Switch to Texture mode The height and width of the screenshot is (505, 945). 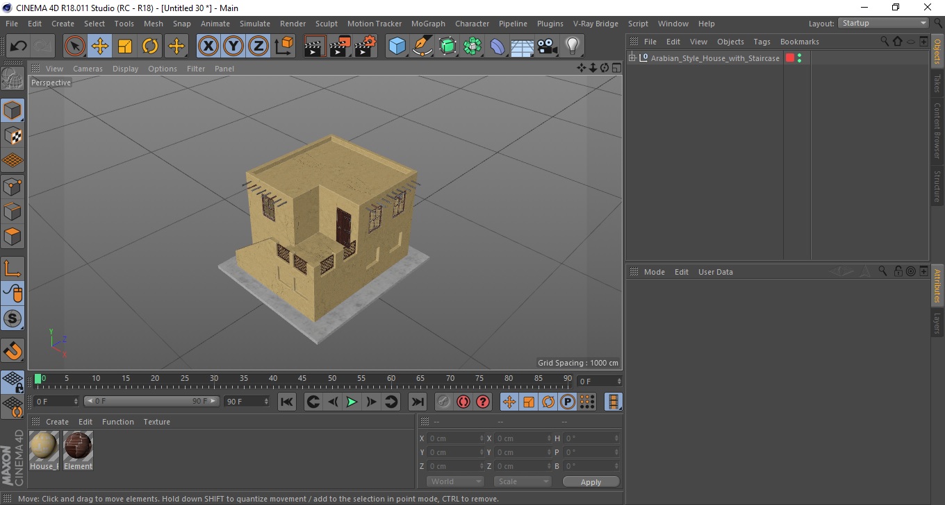[13, 135]
